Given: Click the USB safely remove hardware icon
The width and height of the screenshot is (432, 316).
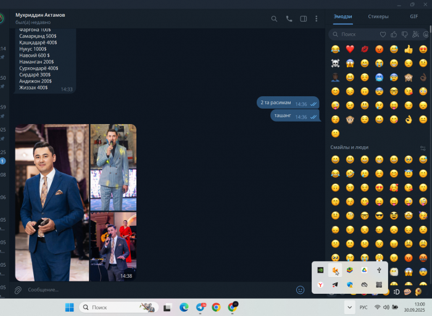Looking at the screenshot, I should [x=379, y=270].
